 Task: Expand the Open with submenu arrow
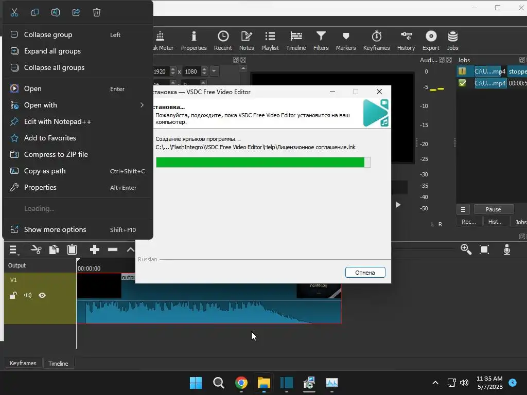(142, 105)
